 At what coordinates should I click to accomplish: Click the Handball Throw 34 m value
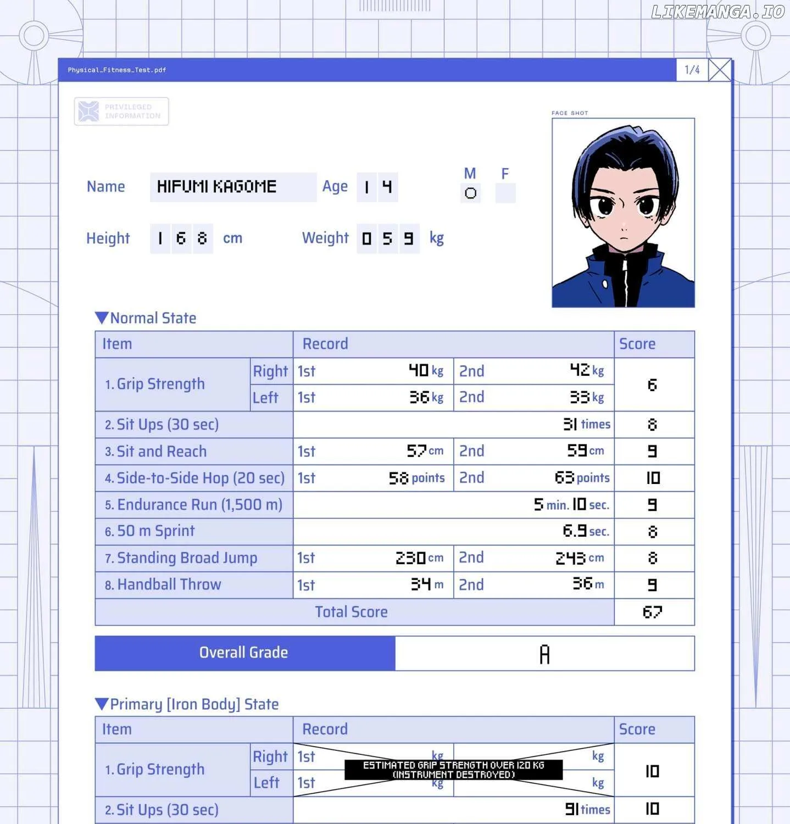tap(427, 584)
